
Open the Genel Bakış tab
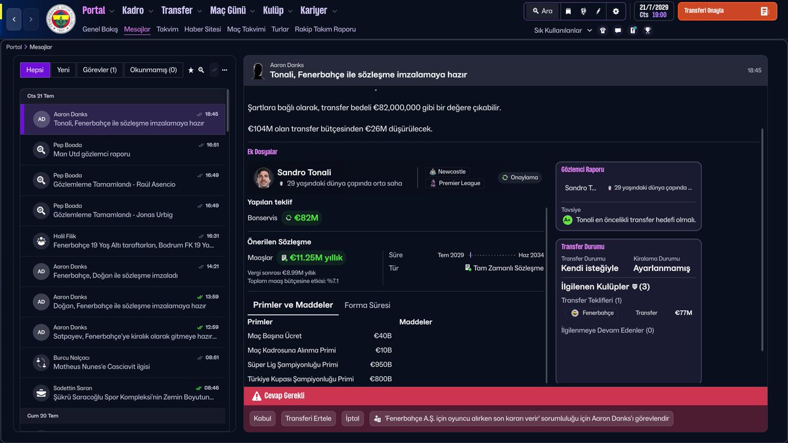[x=100, y=30]
